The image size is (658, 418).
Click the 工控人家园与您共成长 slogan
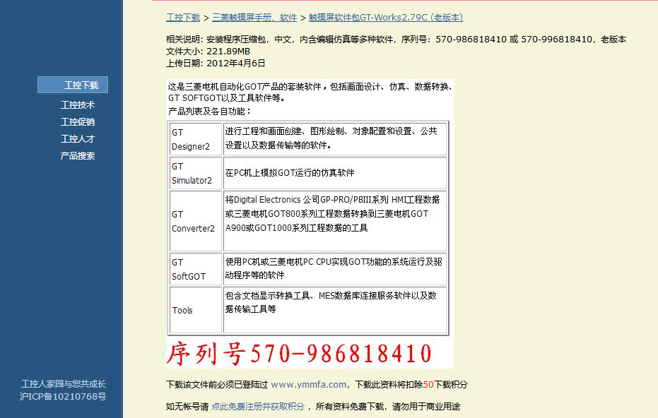[x=63, y=384]
